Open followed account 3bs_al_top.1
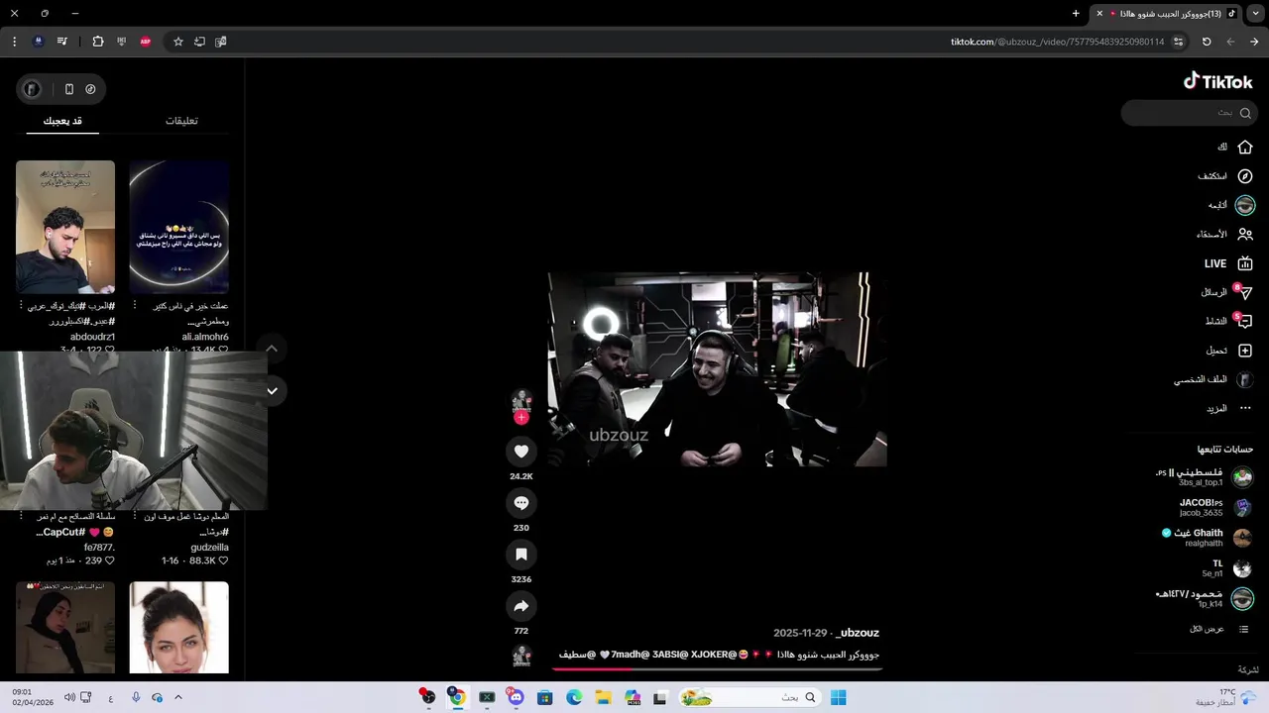1269x713 pixels. pos(1201,483)
